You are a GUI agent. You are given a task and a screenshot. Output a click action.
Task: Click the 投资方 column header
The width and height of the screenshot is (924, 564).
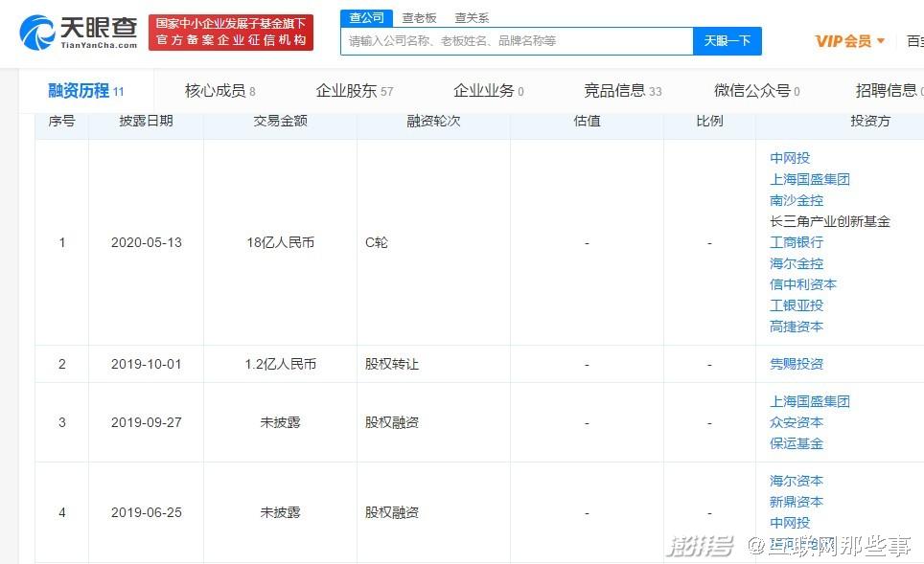click(x=870, y=121)
